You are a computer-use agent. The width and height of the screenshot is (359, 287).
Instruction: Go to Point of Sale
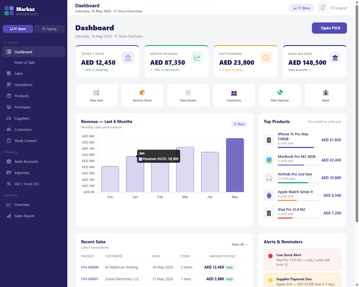point(34,63)
